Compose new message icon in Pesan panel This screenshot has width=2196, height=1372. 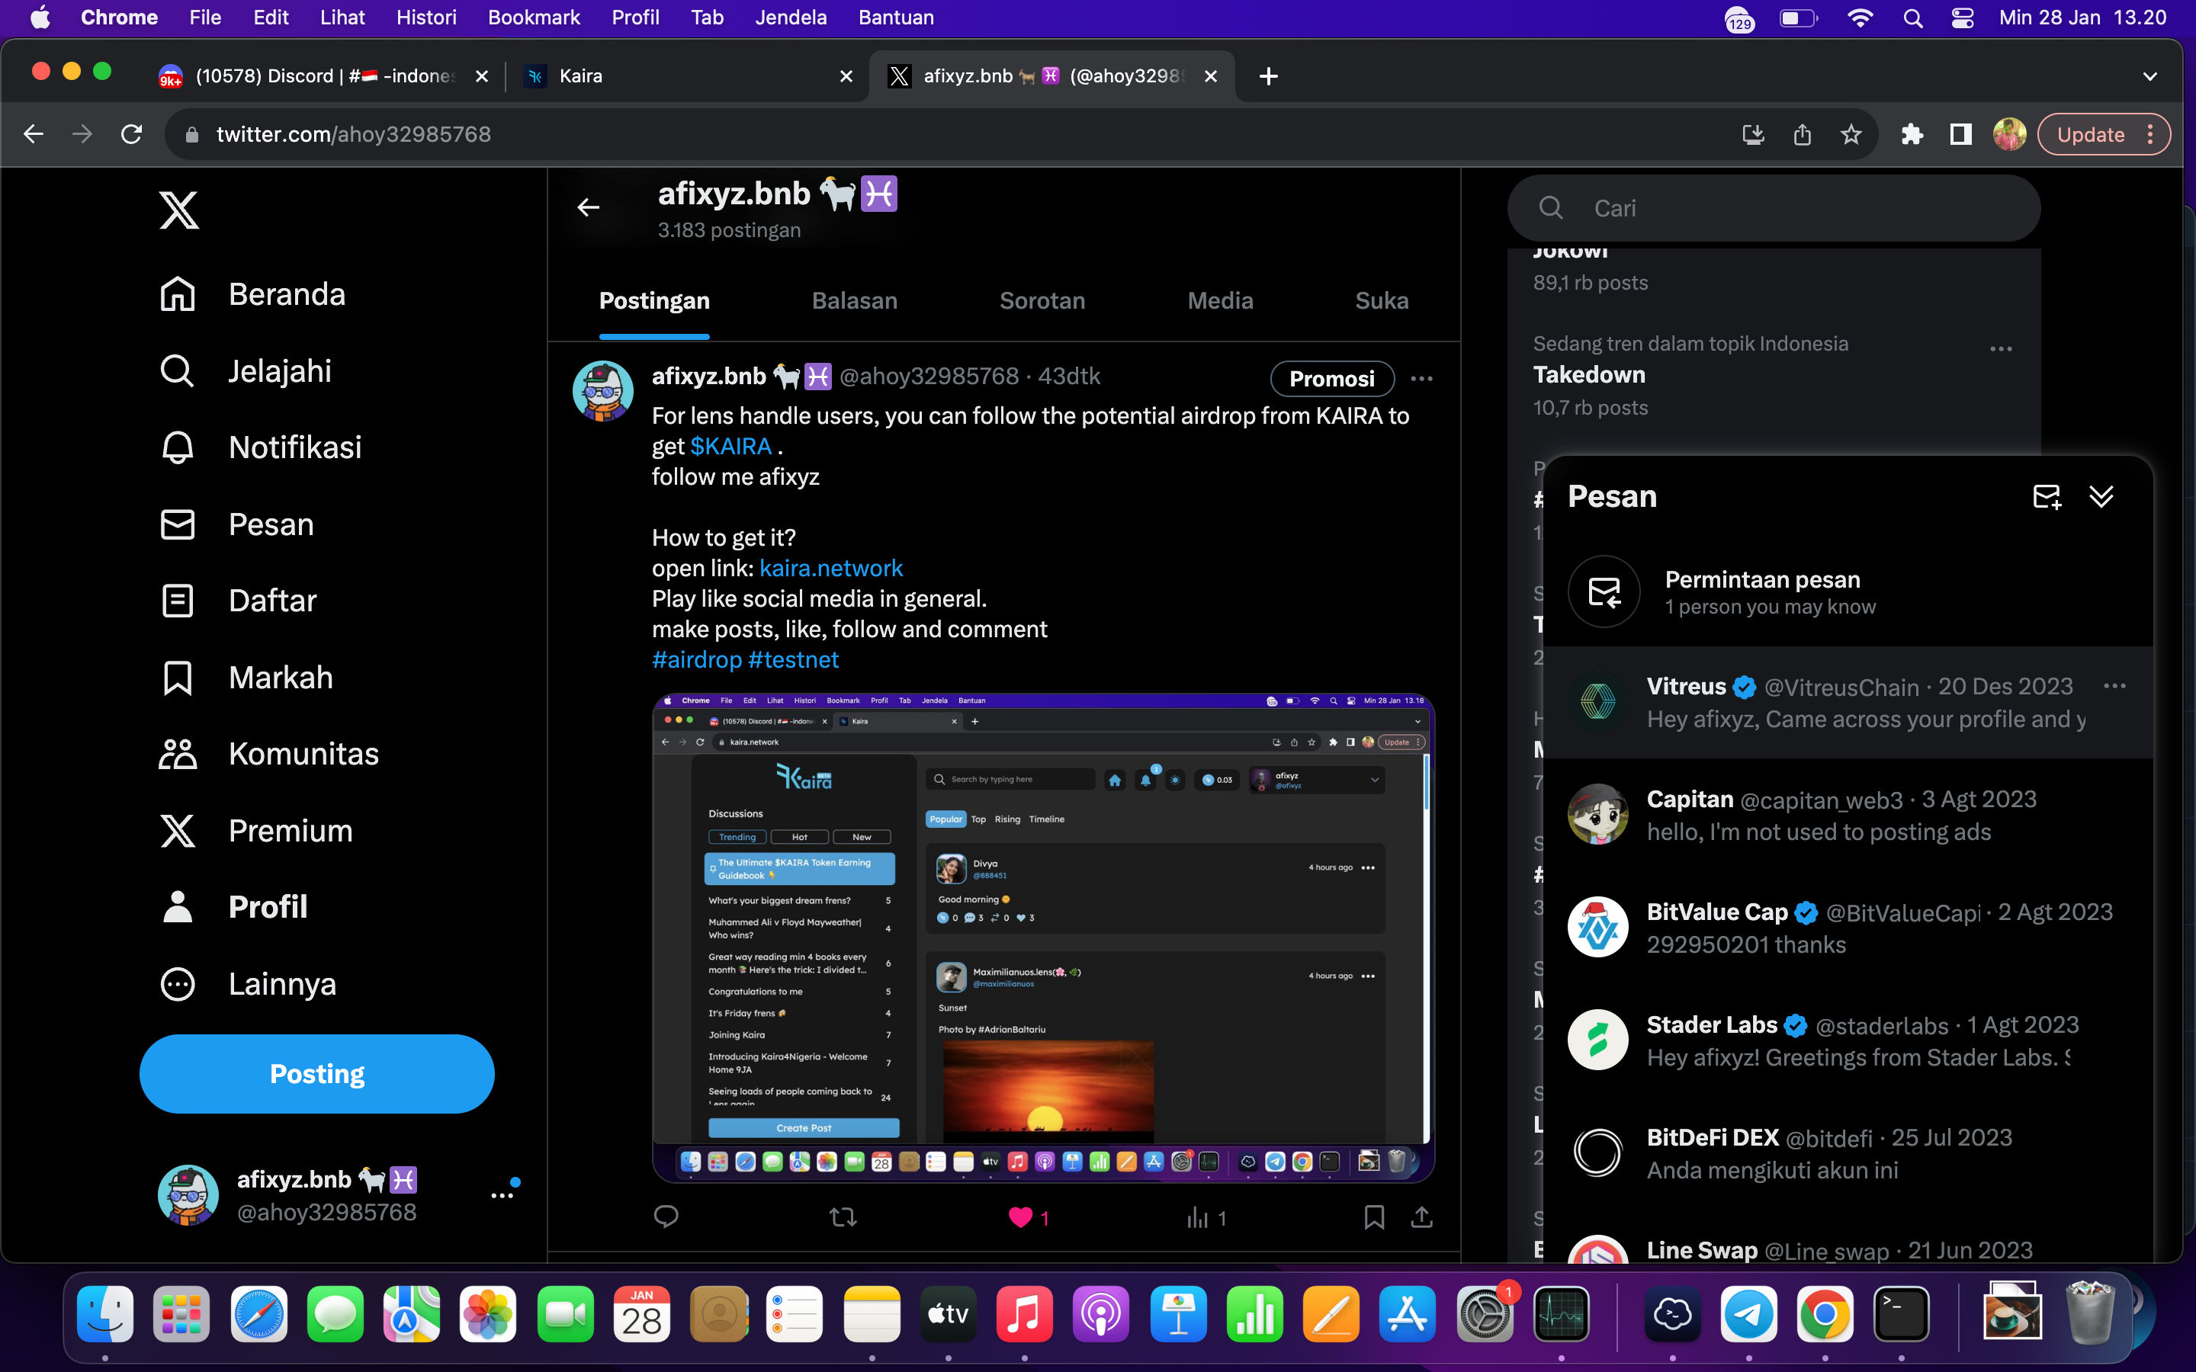(2047, 496)
